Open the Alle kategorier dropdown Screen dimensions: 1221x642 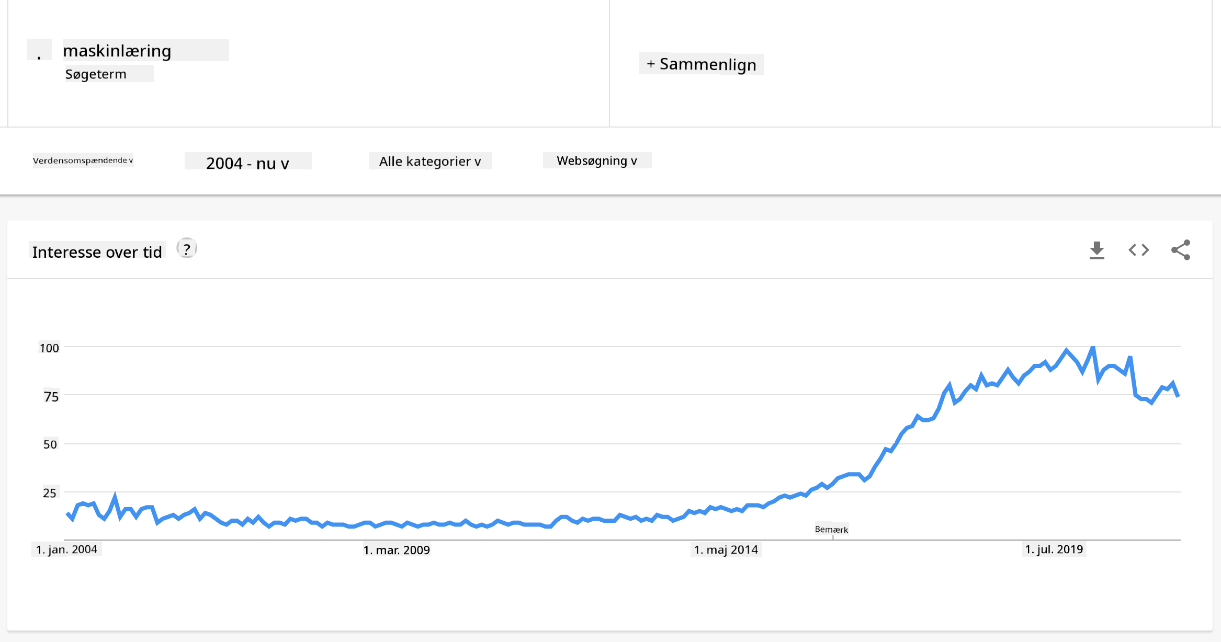pos(429,162)
